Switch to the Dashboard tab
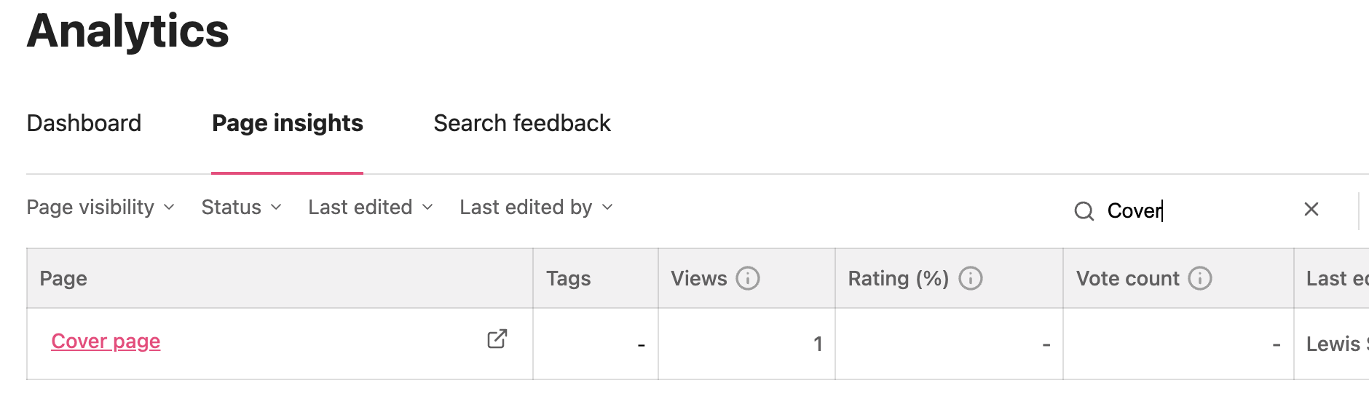Screen dimensions: 1369x418 click(x=84, y=123)
